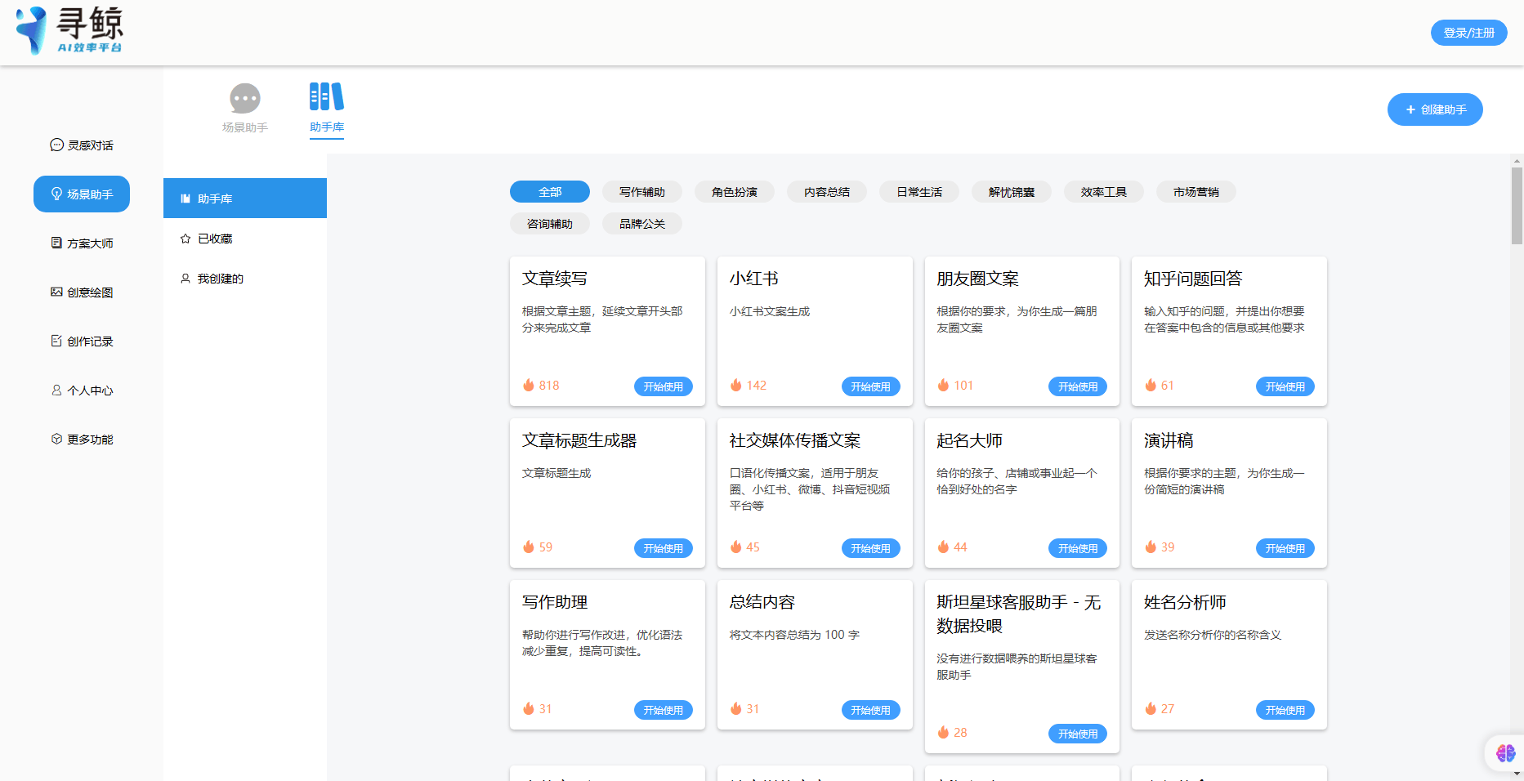The height and width of the screenshot is (781, 1524).
Task: Click the 创建助手 button
Action: coord(1435,109)
